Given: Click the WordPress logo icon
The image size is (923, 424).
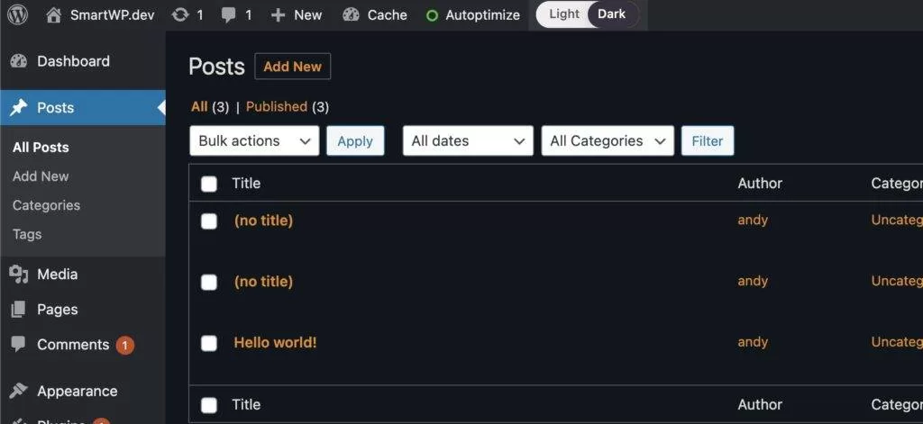Looking at the screenshot, I should tap(18, 14).
